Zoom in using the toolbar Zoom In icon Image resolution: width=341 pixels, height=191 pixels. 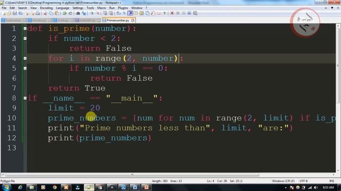(x=92, y=13)
